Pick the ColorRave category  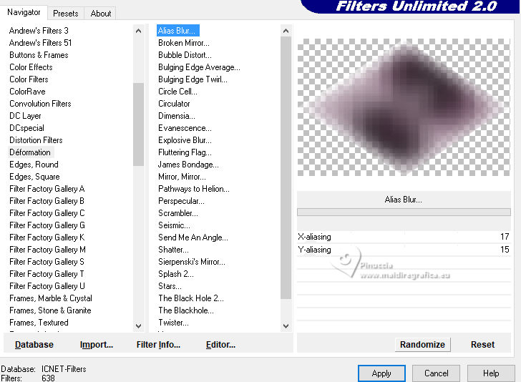click(x=27, y=92)
